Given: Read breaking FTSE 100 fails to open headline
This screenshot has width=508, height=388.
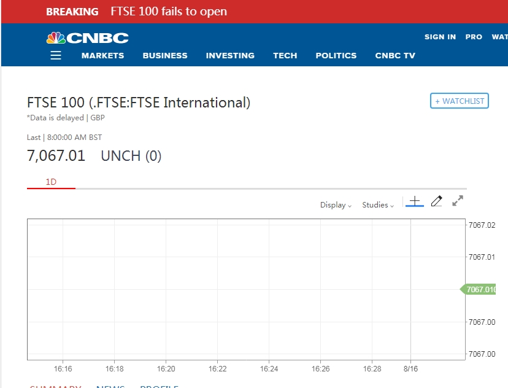Looking at the screenshot, I should click(169, 12).
